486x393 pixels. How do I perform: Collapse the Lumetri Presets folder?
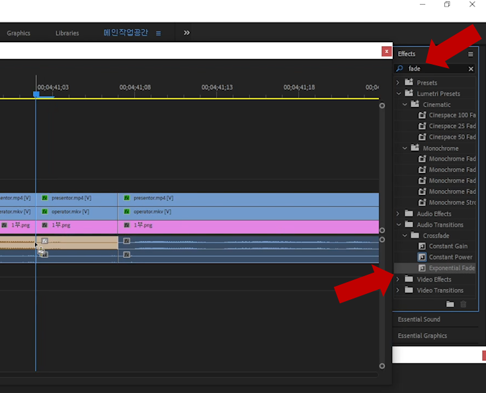coord(398,94)
